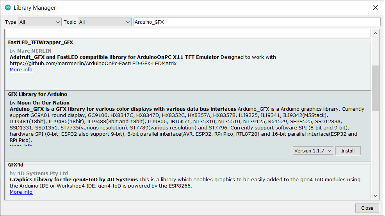Select the FastLED_TFTWrapper_GFX library title

coord(41,42)
